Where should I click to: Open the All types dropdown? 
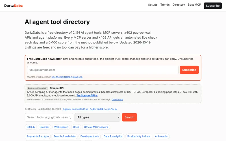(97, 117)
